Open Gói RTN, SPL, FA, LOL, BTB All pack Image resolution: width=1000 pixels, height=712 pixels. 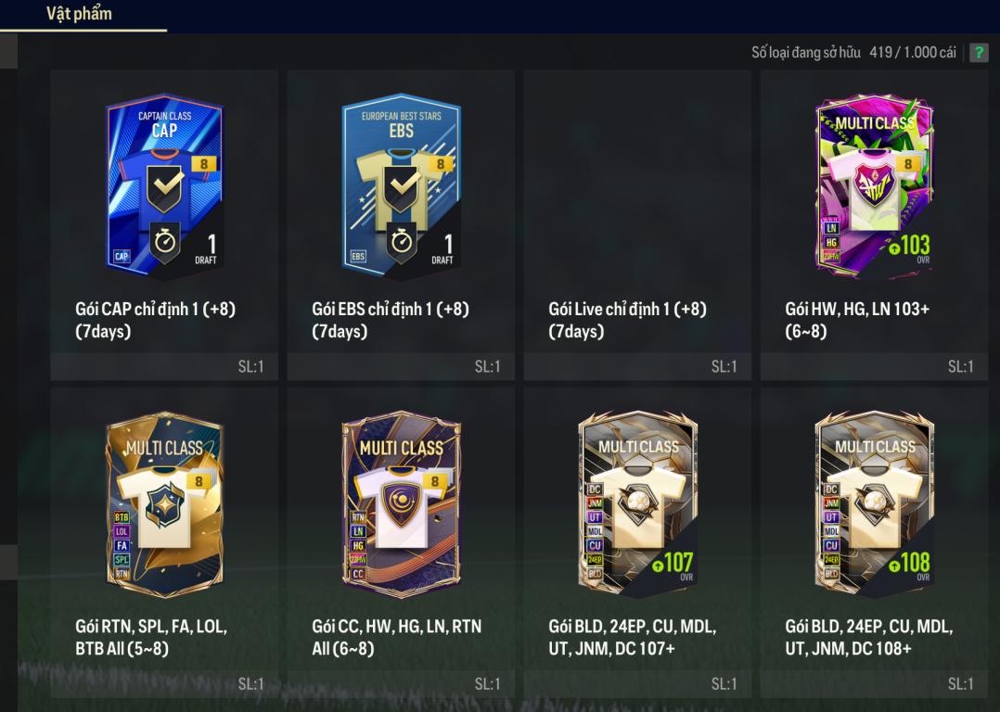[164, 542]
